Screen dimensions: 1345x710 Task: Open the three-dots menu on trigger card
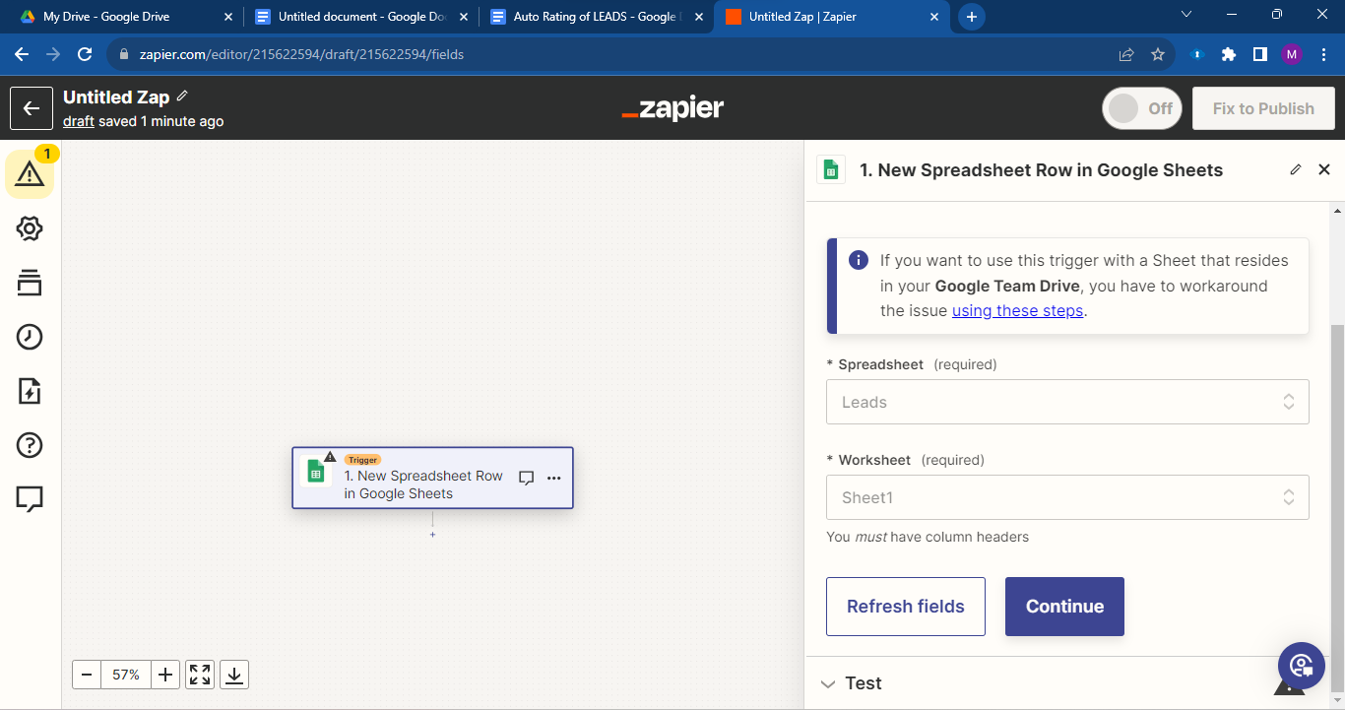553,478
